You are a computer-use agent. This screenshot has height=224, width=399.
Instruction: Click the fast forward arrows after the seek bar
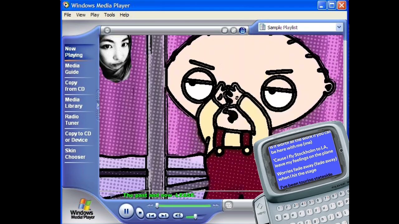click(x=216, y=206)
